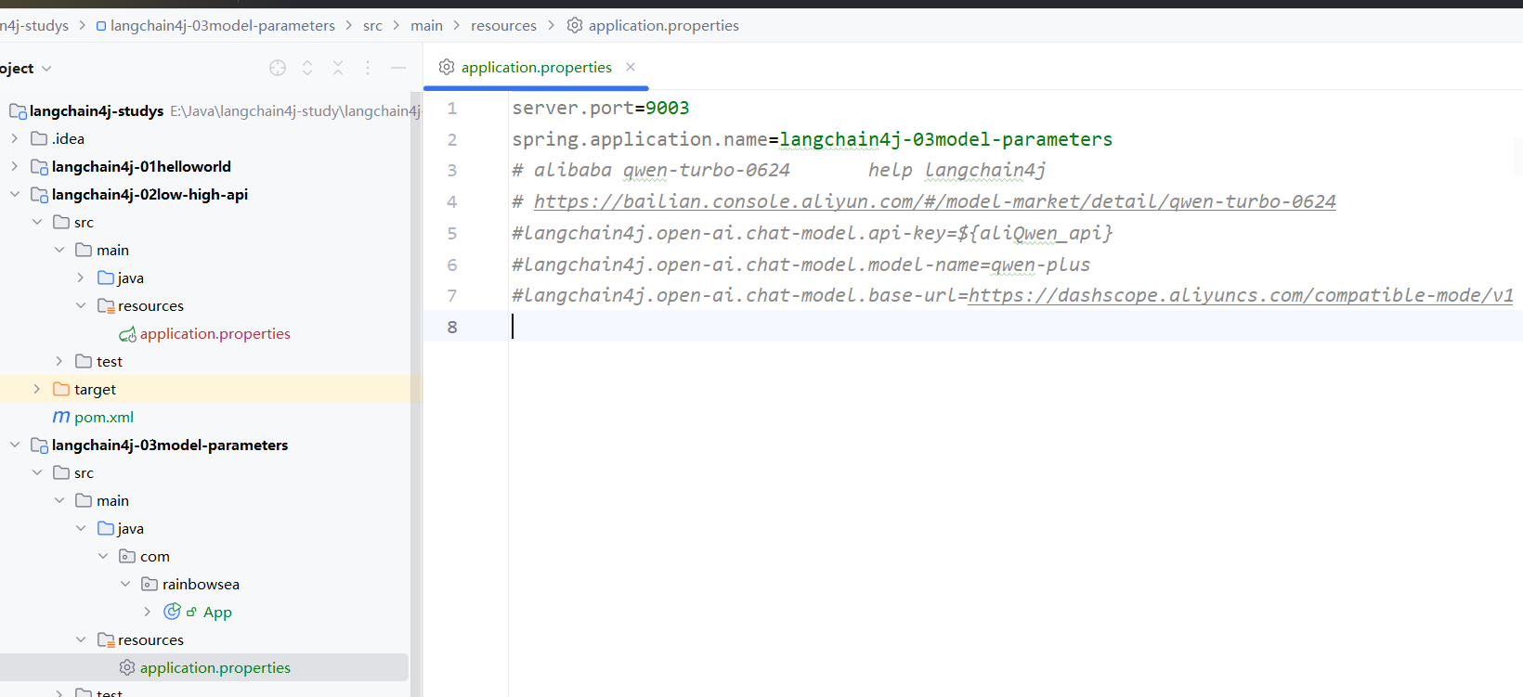Expand the test folder under langchain4j-02low-high-api
1523x697 pixels.
click(59, 361)
